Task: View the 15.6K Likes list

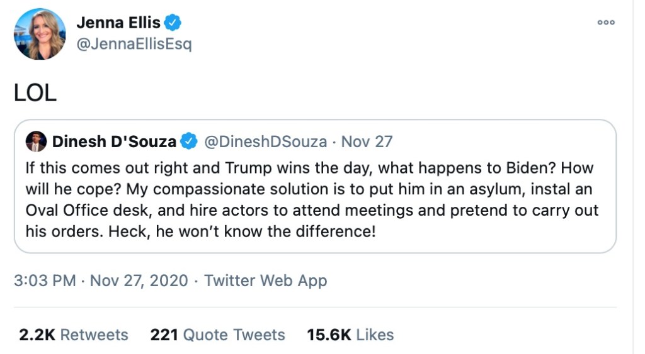Action: (x=350, y=335)
